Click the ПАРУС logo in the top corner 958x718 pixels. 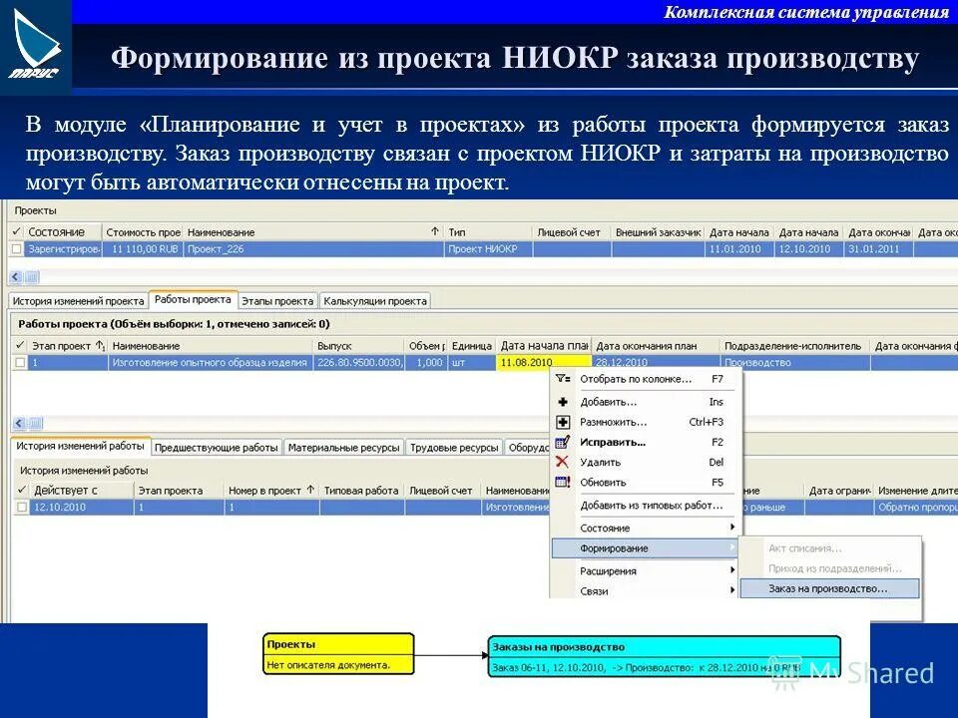pos(34,42)
